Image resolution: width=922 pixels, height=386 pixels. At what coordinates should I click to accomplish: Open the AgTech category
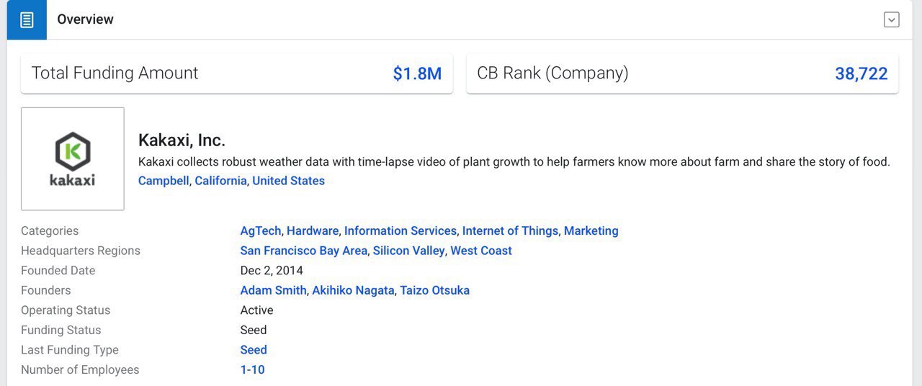coord(261,231)
